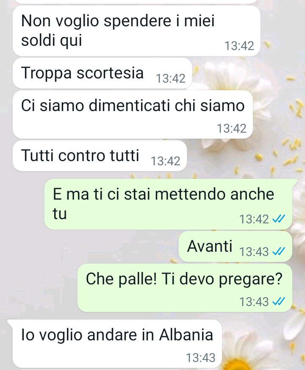
Task: Tap the 13:43 timestamp on the Albania message
Action: (x=201, y=357)
